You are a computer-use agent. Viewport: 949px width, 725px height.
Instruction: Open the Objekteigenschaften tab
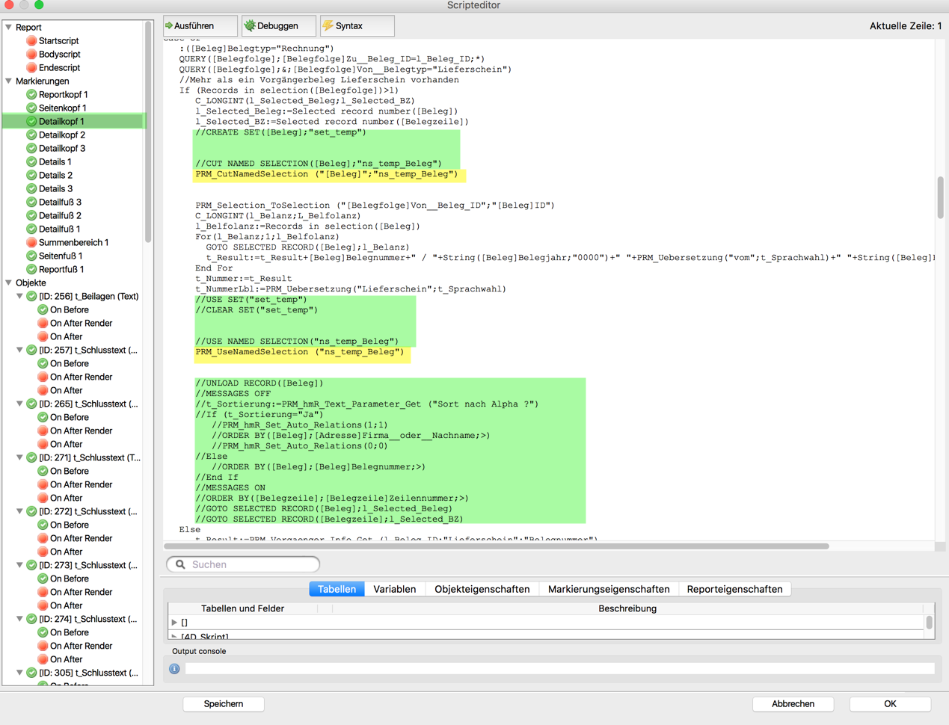(x=482, y=589)
